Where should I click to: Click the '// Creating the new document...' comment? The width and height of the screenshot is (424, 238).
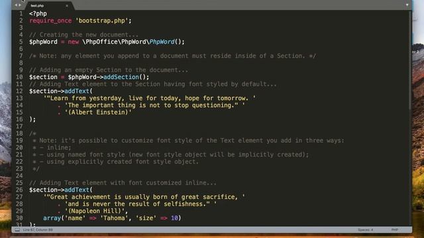point(83,35)
